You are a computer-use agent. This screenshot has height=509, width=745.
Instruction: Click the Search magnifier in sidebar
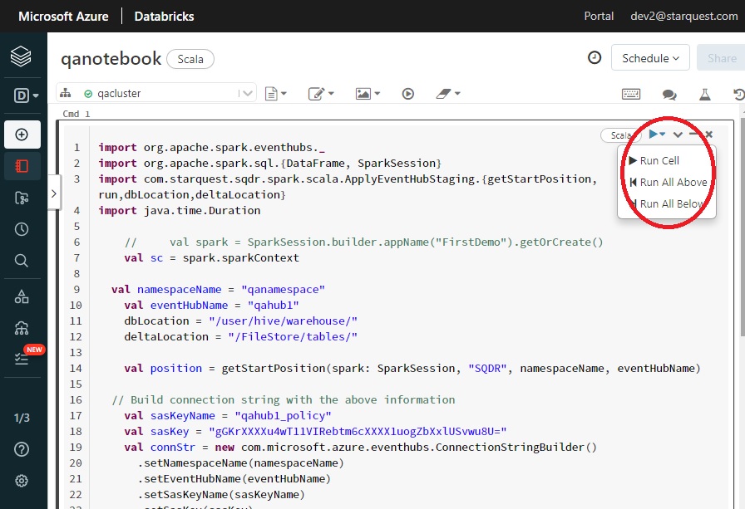[x=22, y=261]
